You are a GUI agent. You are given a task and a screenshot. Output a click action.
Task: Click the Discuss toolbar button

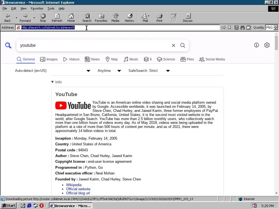coord(187,18)
